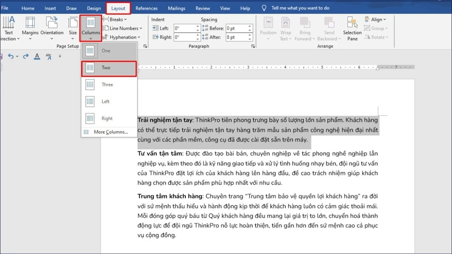Open the page Size options
Image resolution: width=452 pixels, height=254 pixels.
pyautogui.click(x=73, y=28)
